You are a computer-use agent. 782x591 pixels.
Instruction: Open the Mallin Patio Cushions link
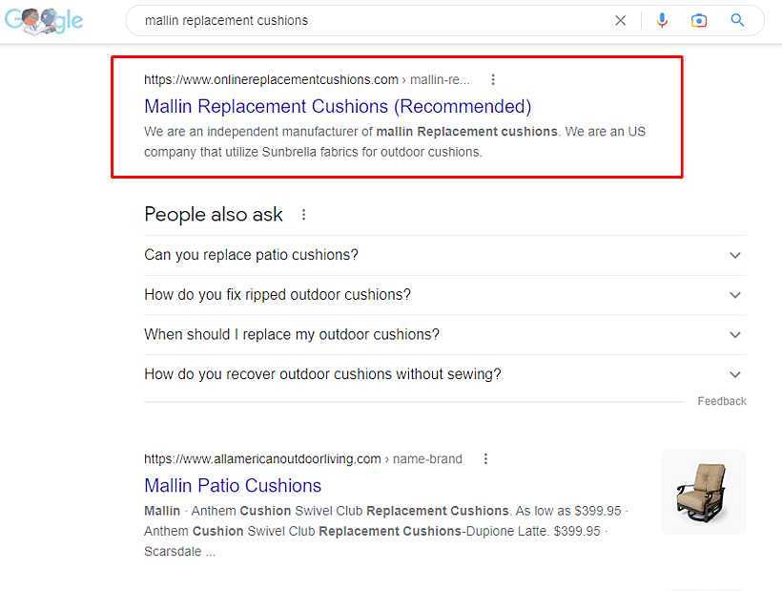[x=233, y=486]
